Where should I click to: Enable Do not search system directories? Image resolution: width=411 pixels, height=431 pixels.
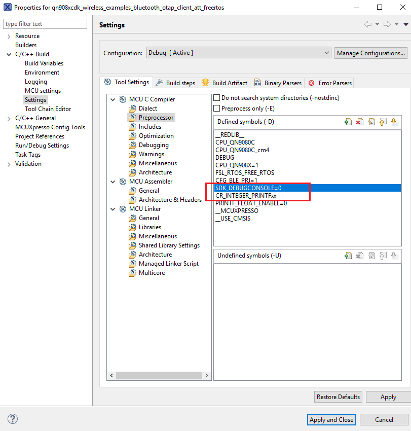click(217, 97)
